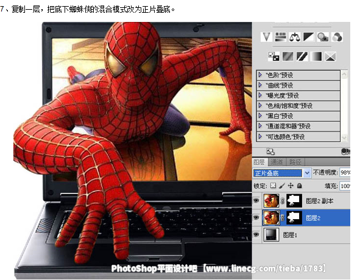
Task: Toggle lock image pixels brush icon
Action: click(x=282, y=186)
